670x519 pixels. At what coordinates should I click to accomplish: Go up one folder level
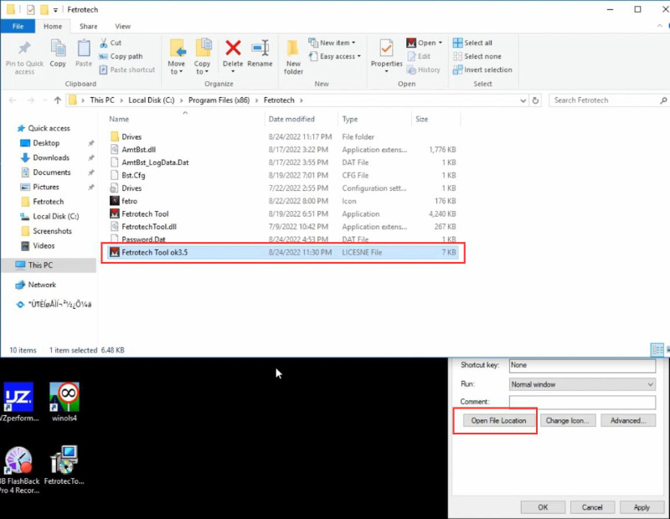point(58,100)
